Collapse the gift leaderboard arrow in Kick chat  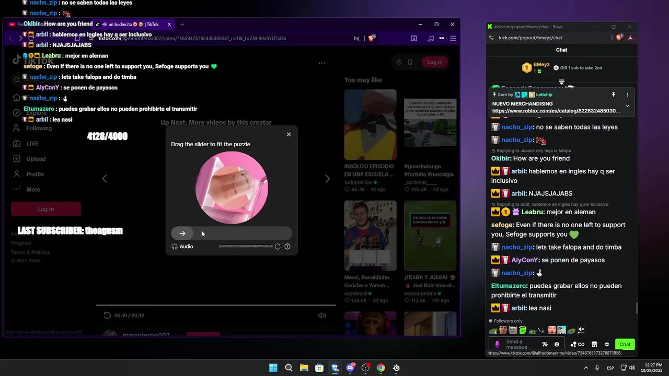561,82
